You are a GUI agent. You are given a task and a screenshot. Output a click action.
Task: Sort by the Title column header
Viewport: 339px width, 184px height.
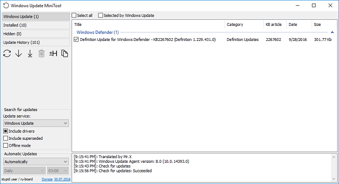click(x=148, y=24)
